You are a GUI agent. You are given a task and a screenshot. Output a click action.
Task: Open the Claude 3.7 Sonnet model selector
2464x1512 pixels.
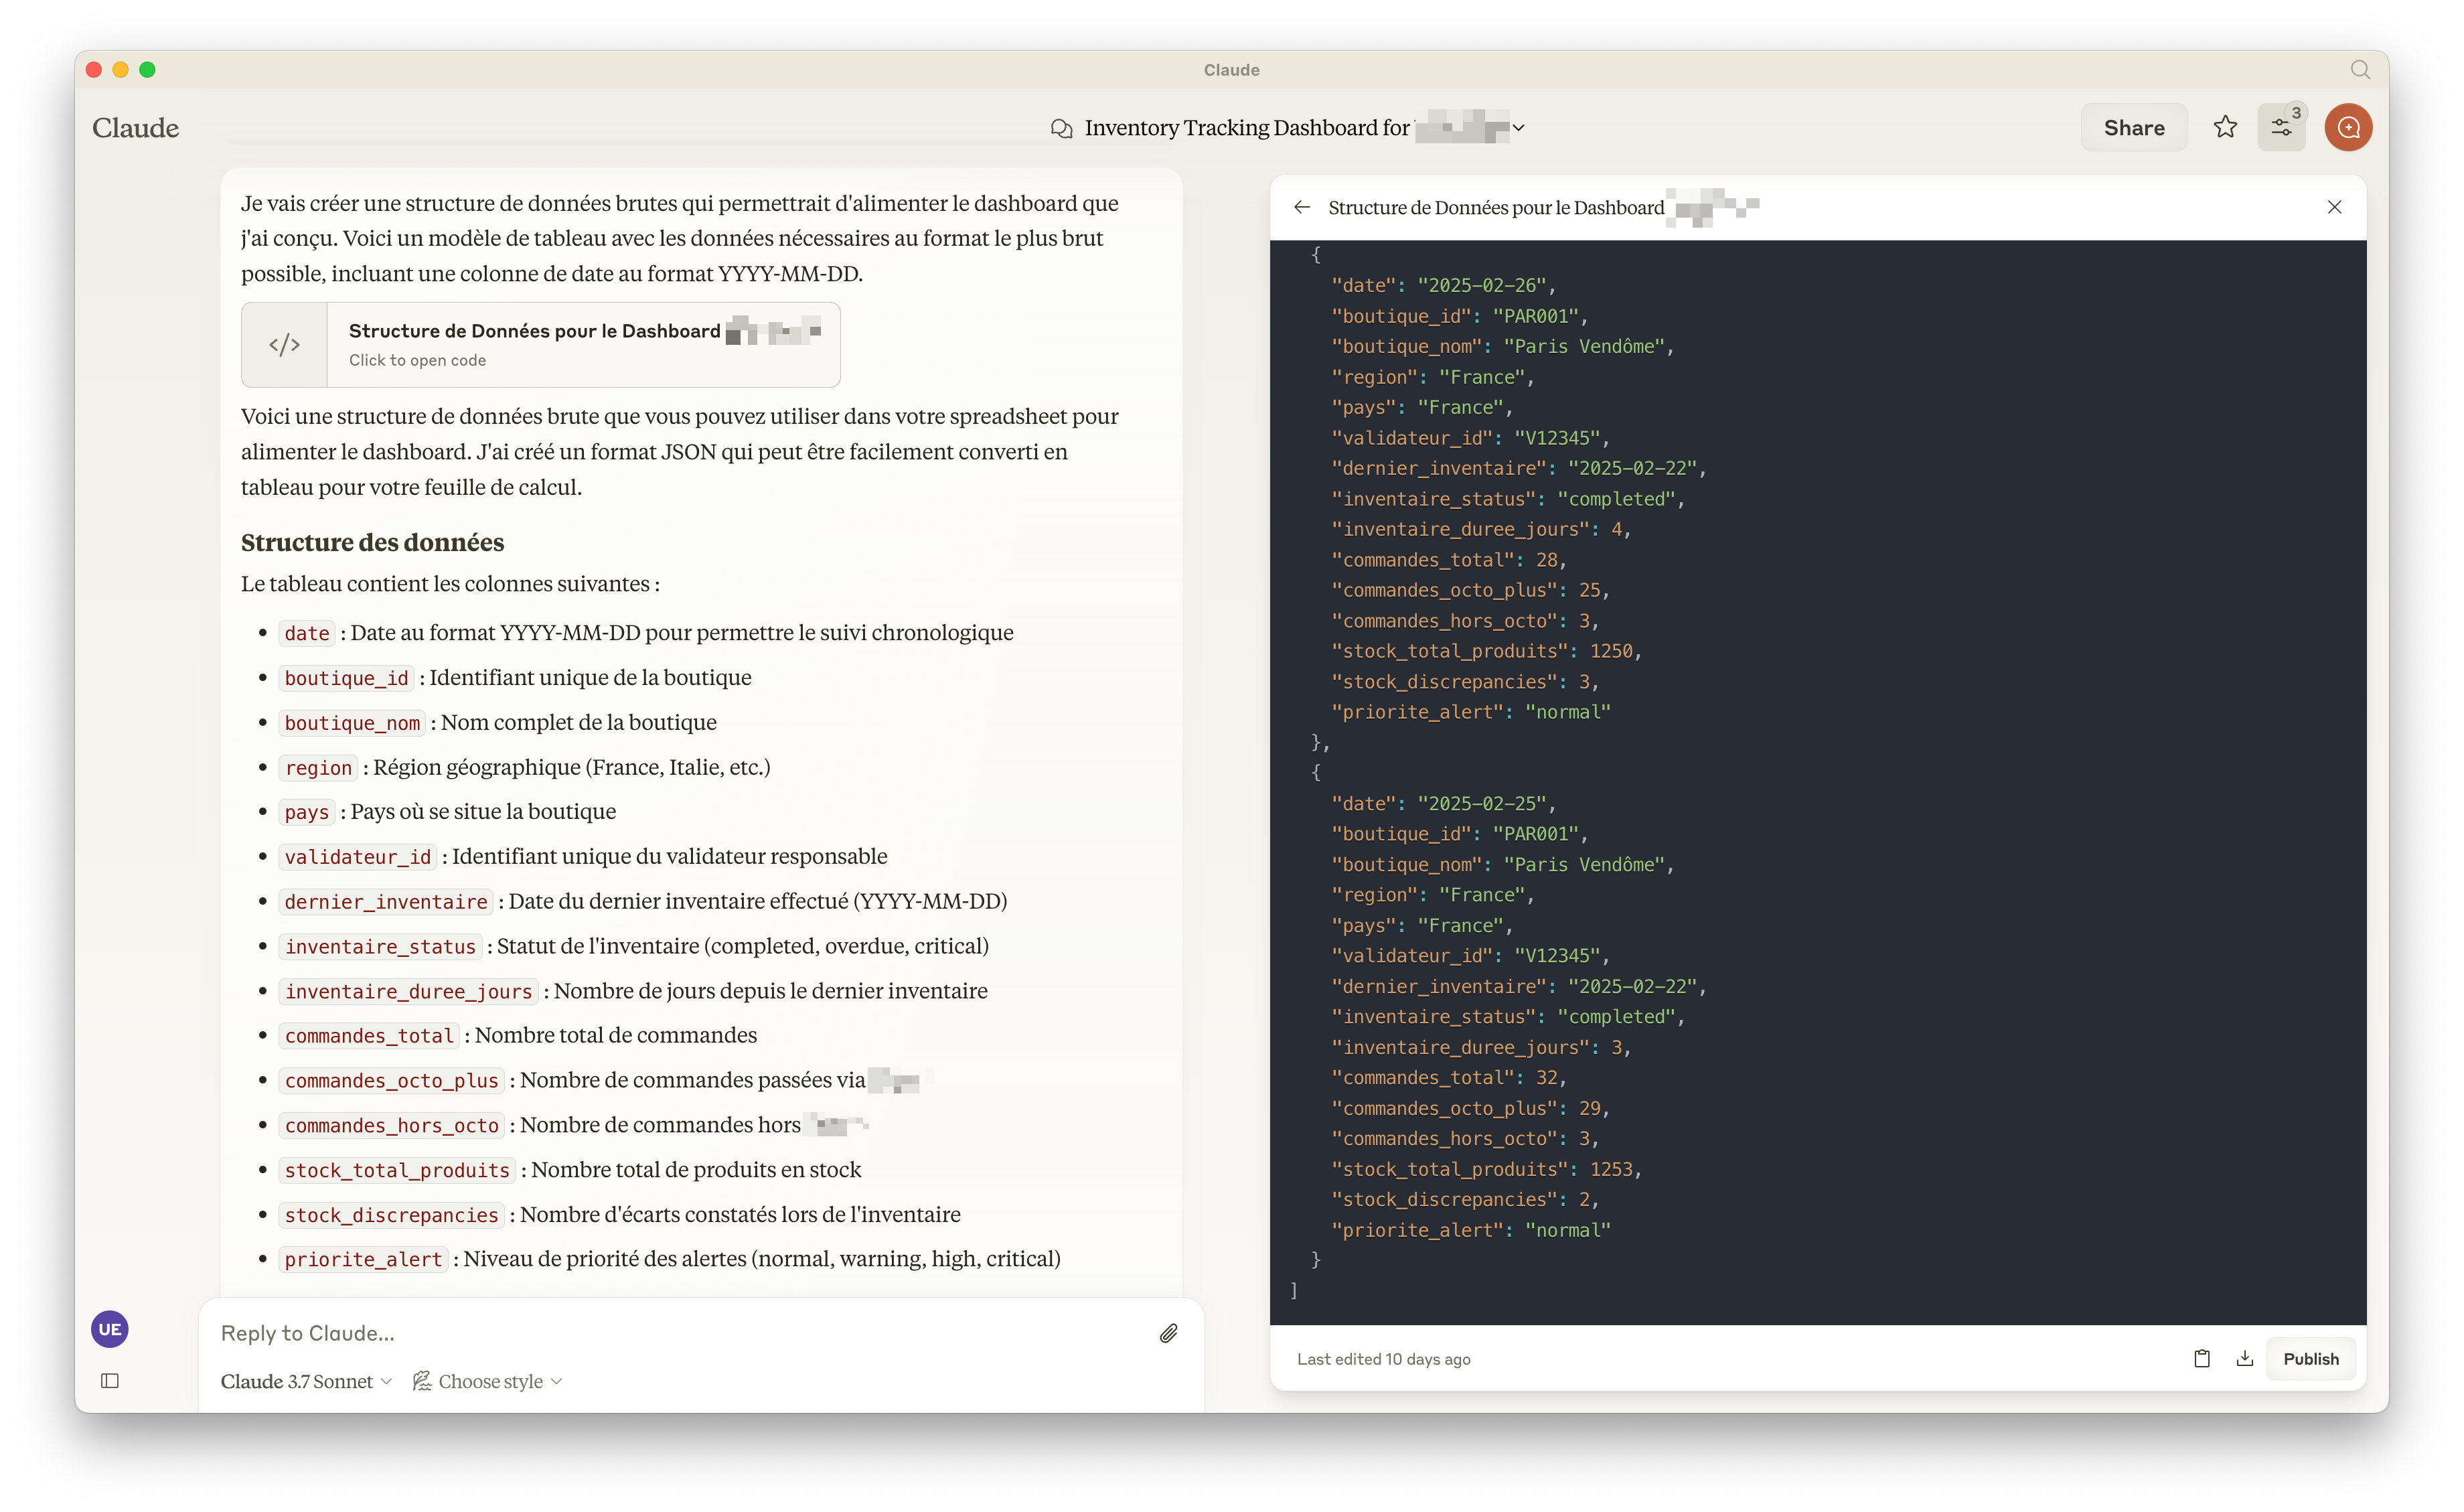point(306,1381)
